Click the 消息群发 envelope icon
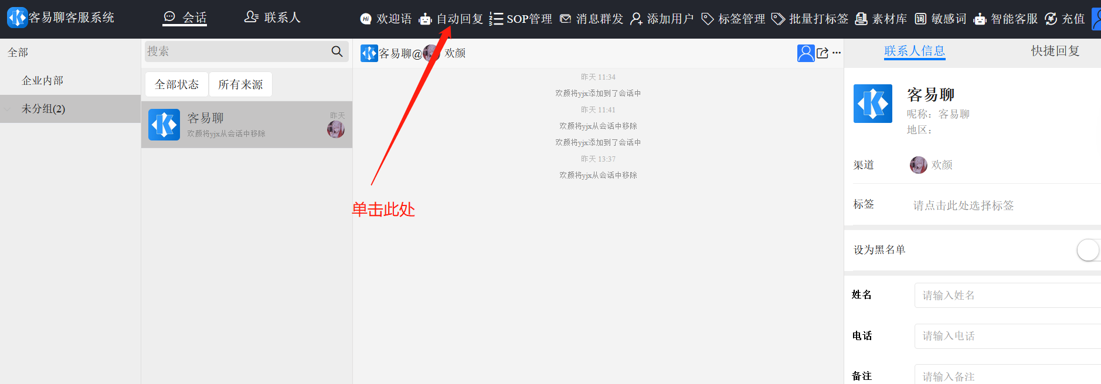 565,19
